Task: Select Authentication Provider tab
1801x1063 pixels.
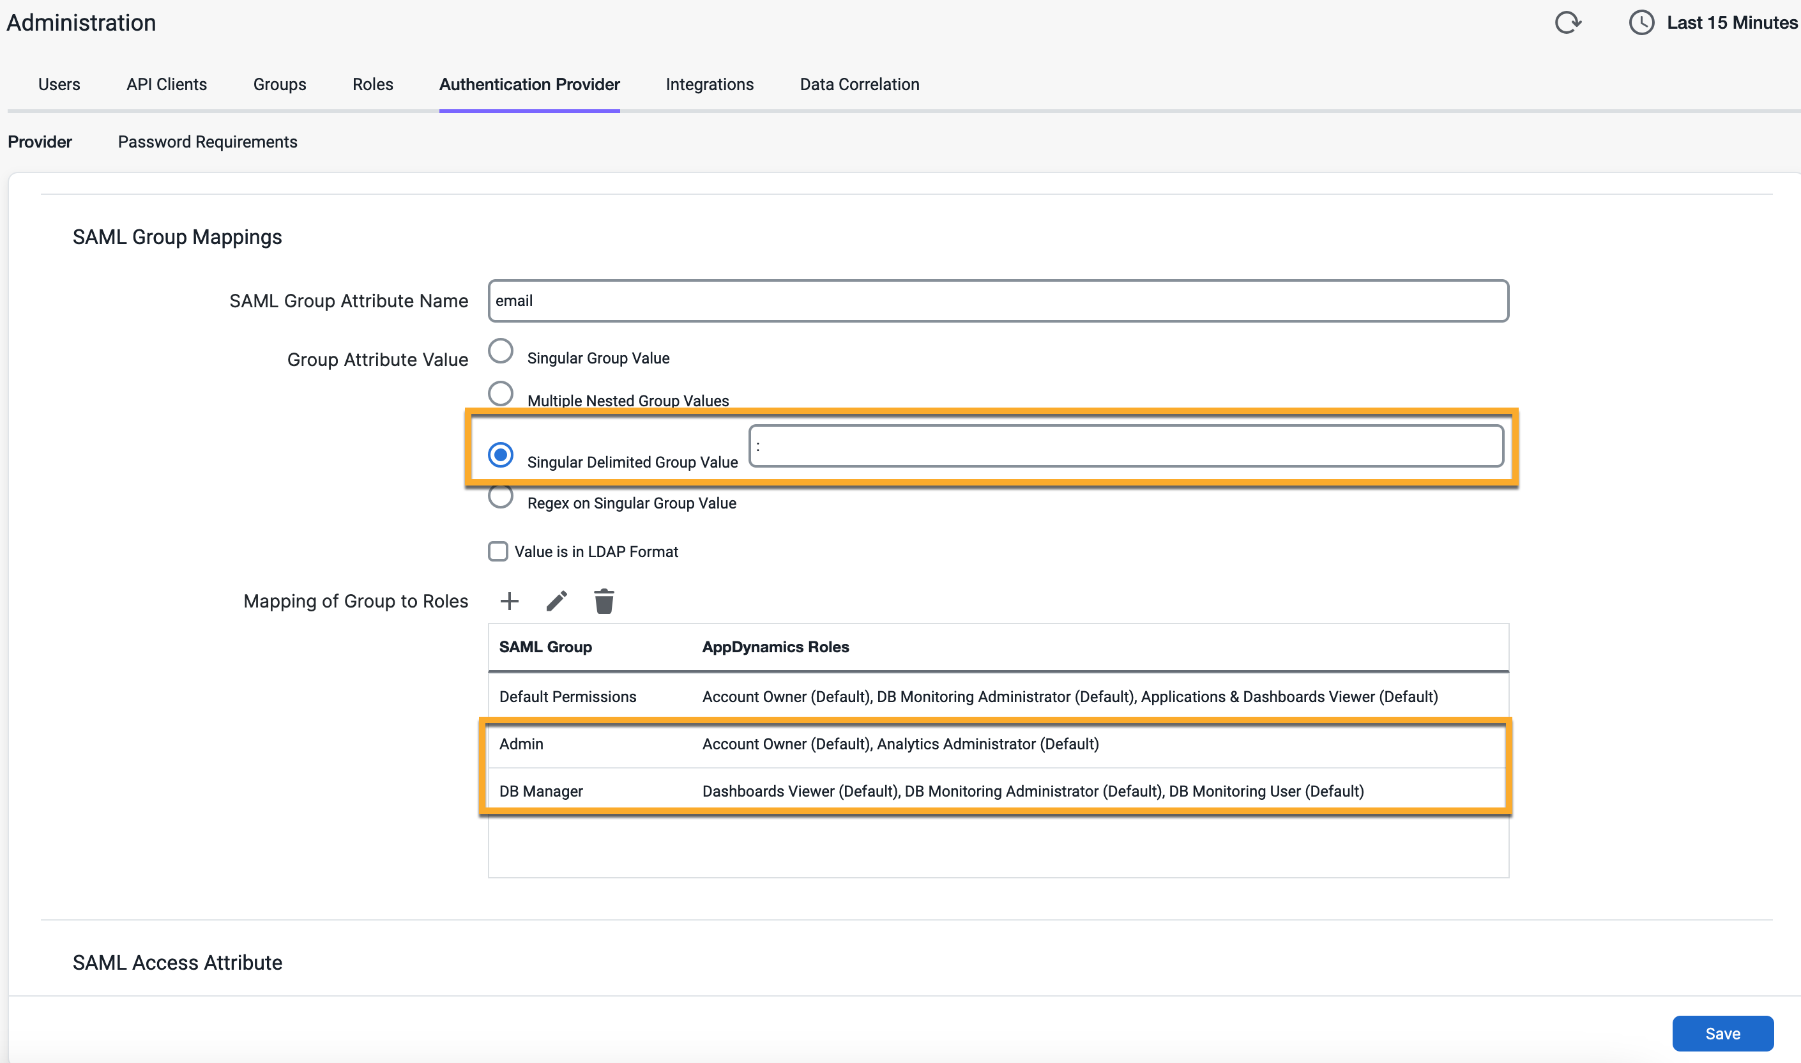Action: point(529,84)
